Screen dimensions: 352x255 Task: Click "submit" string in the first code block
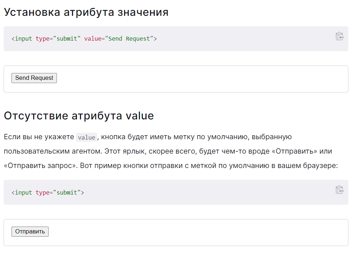(67, 39)
